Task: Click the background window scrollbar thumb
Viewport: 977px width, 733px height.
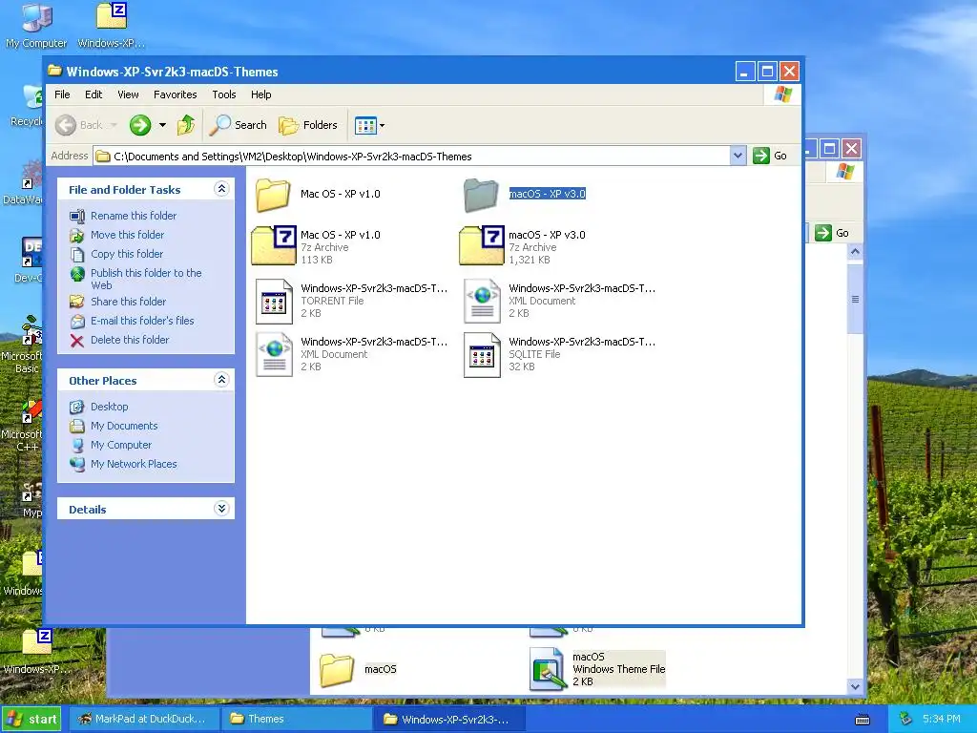Action: (x=855, y=299)
